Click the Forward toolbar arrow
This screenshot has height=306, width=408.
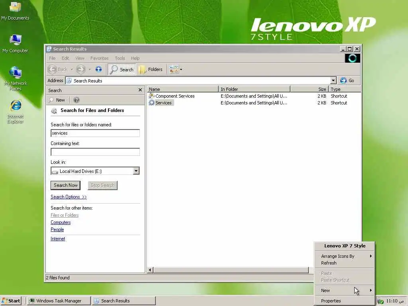coord(81,69)
